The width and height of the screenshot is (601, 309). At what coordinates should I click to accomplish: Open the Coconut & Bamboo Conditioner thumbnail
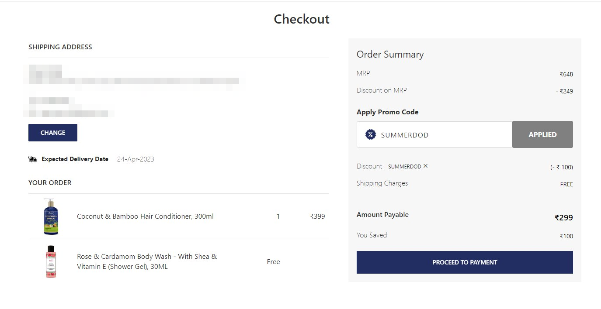(x=51, y=216)
